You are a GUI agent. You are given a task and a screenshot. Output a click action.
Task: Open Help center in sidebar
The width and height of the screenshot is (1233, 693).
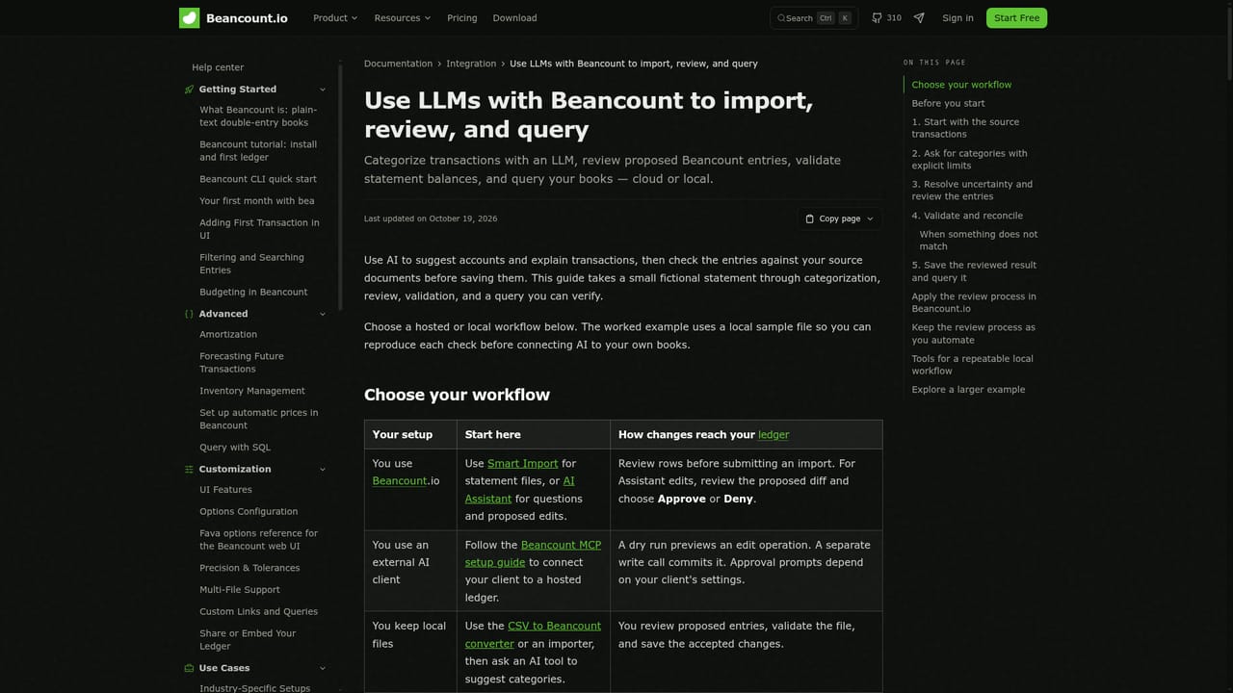click(218, 67)
